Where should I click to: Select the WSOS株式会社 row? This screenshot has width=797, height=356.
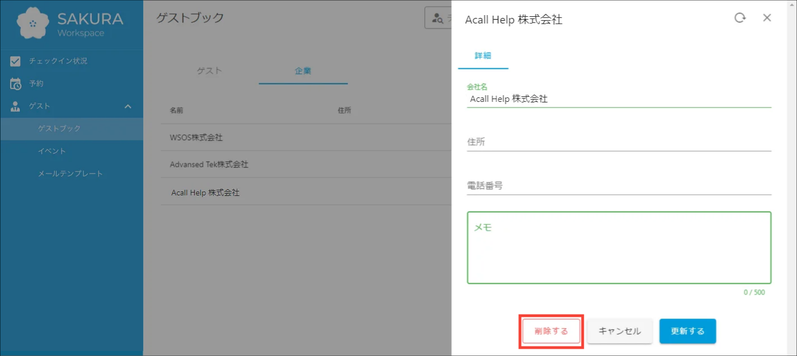(x=306, y=138)
